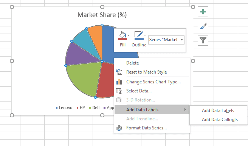The height and width of the screenshot is (146, 248).
Task: Click the chart's top-right resize handle
Action: pyautogui.click(x=193, y=7)
